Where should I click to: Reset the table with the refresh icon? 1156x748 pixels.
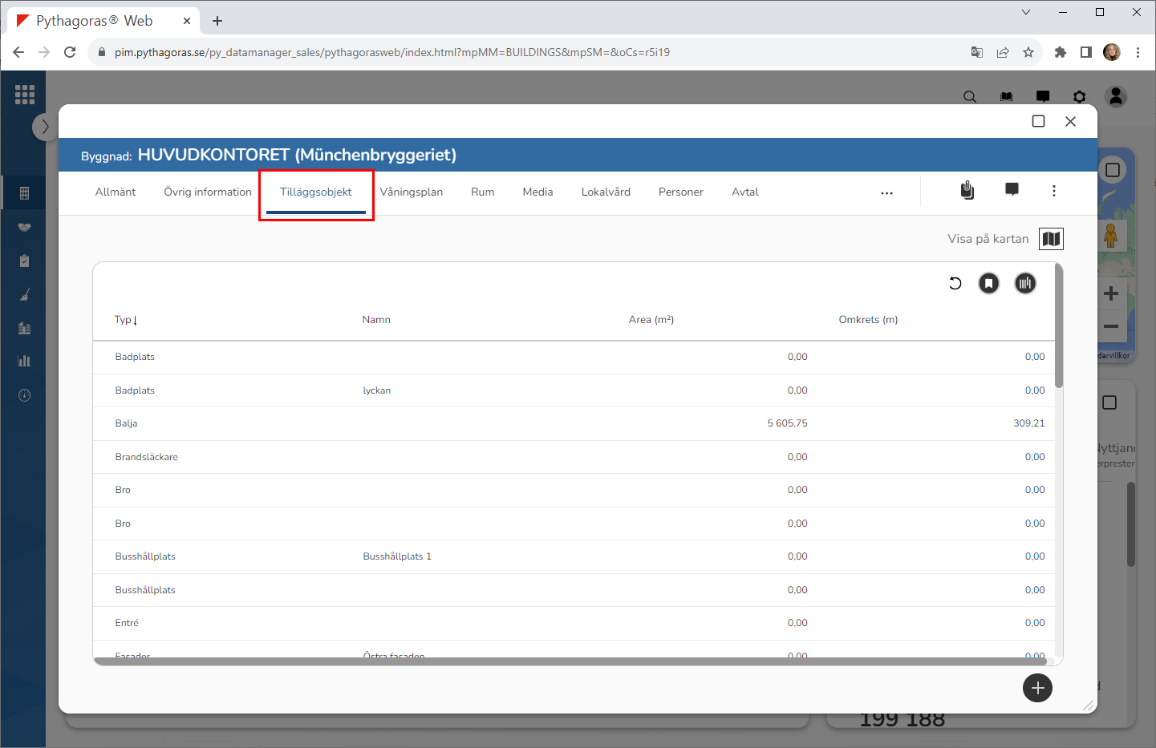tap(955, 283)
